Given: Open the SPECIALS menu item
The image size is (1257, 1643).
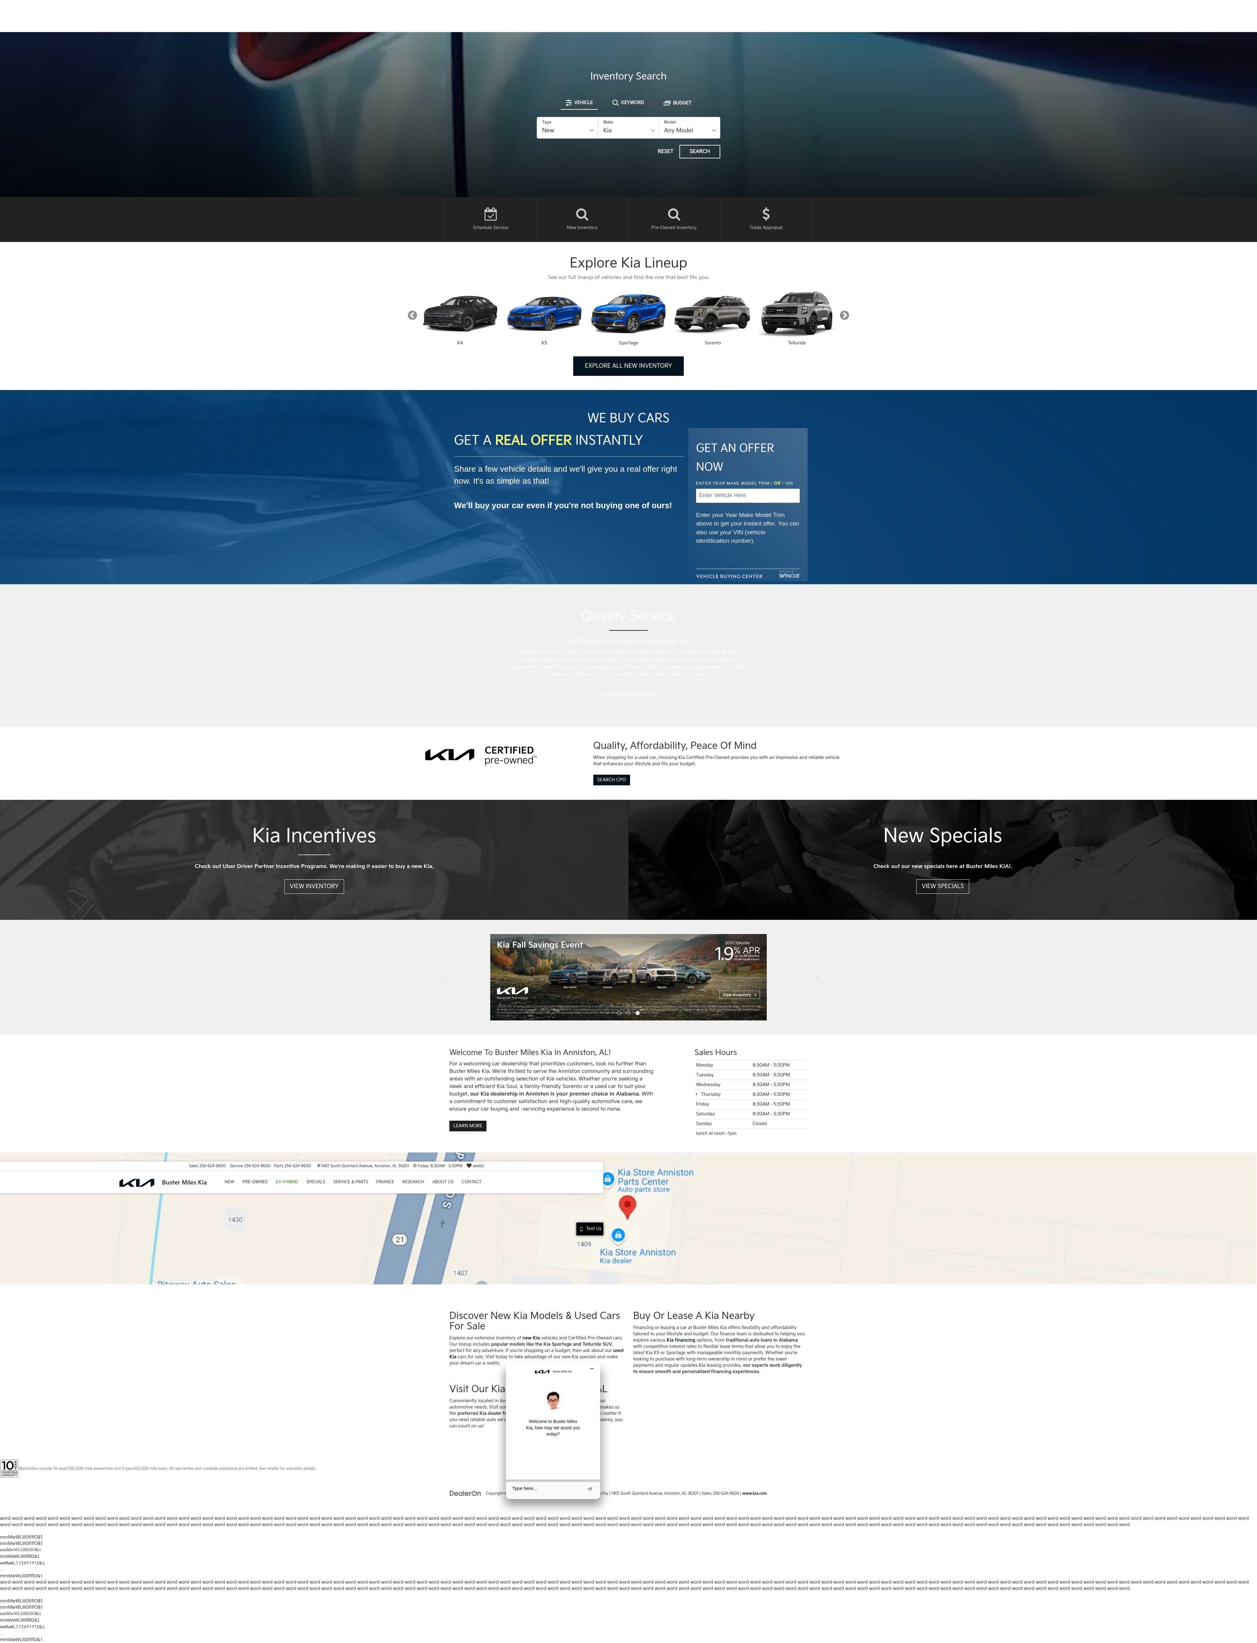Looking at the screenshot, I should [x=316, y=1182].
